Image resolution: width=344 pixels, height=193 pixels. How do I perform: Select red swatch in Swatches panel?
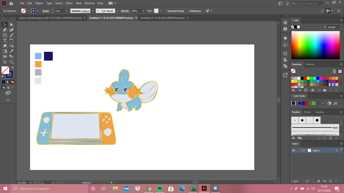pos(305,78)
